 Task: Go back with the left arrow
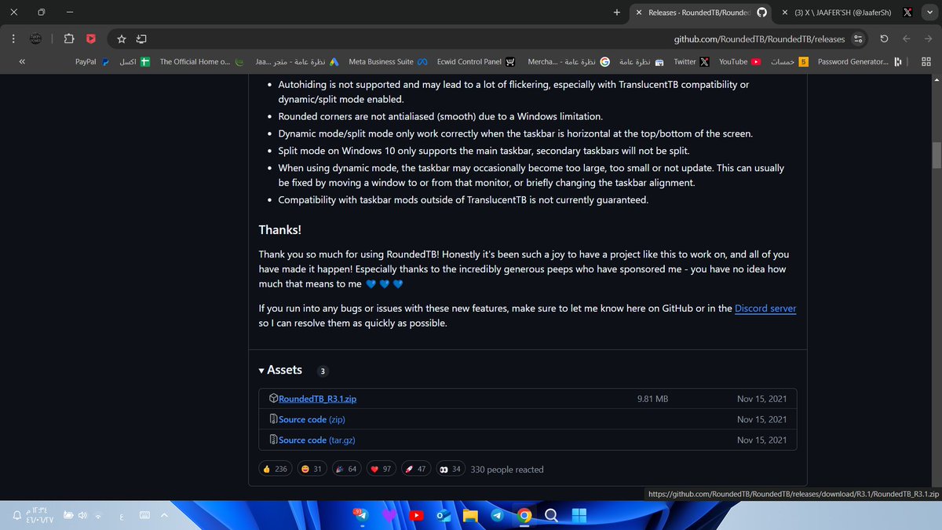point(907,38)
